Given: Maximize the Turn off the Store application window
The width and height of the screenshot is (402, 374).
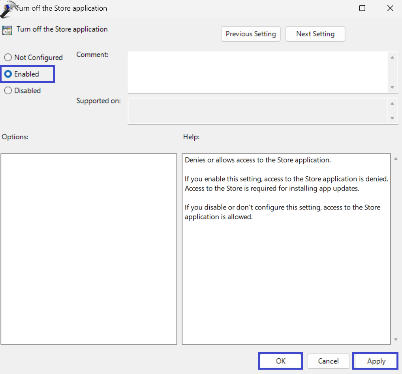Looking at the screenshot, I should 362,8.
